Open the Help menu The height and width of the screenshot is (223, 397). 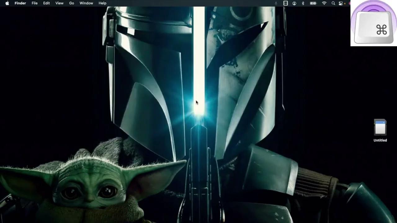[x=102, y=3]
